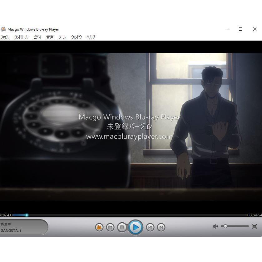Image resolution: width=262 pixels, height=262 pixels.
Task: Click the playback progress bar handle
Action: pos(27,215)
